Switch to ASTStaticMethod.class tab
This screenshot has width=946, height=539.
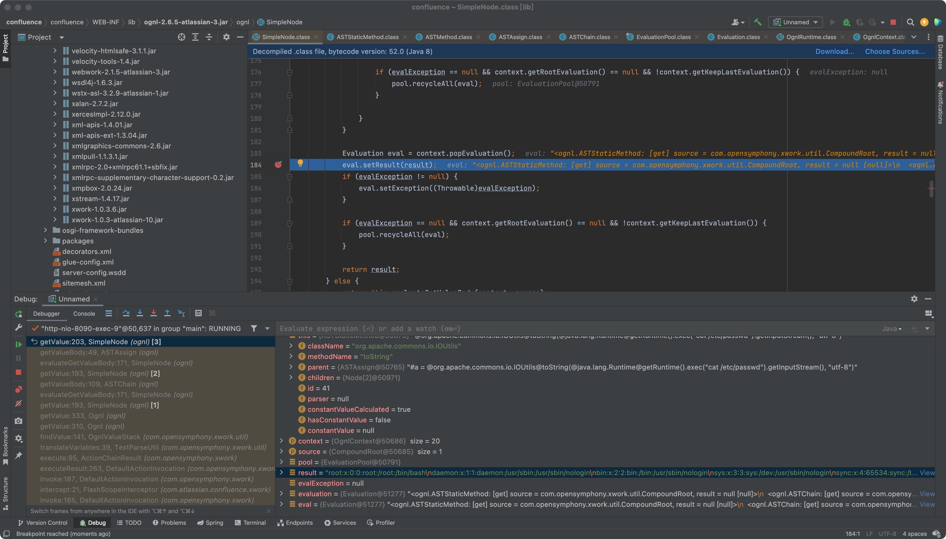[367, 37]
